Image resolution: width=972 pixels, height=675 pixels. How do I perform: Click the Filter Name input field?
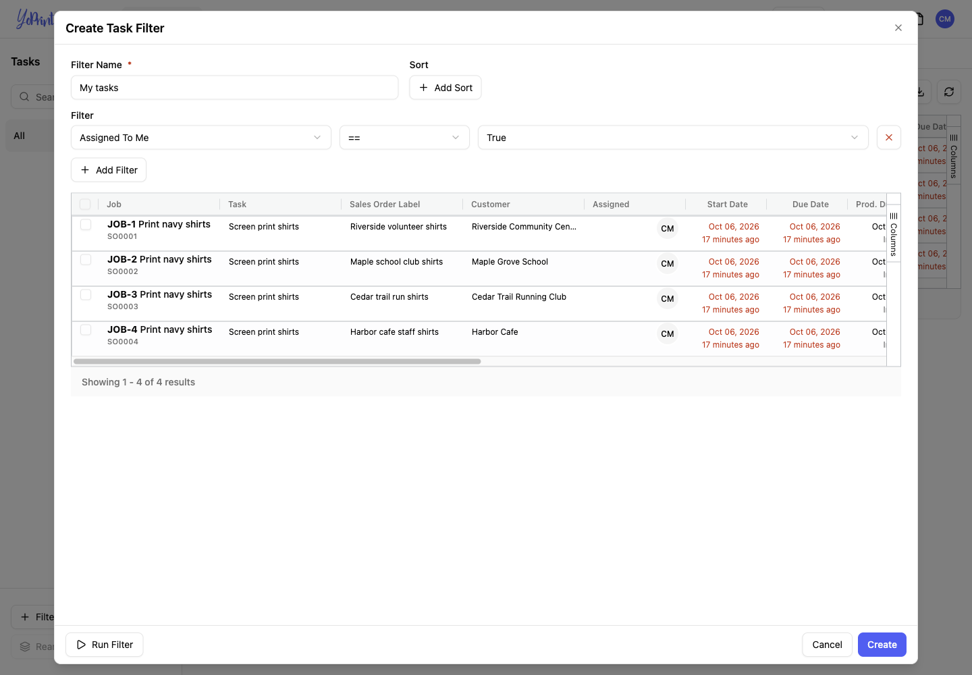pyautogui.click(x=235, y=88)
